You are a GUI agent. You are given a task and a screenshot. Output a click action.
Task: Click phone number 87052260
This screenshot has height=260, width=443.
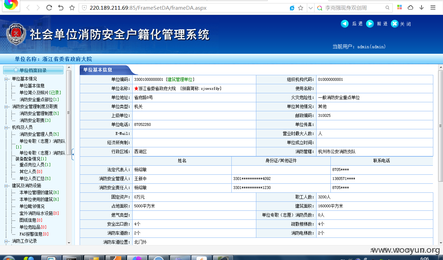142,124
